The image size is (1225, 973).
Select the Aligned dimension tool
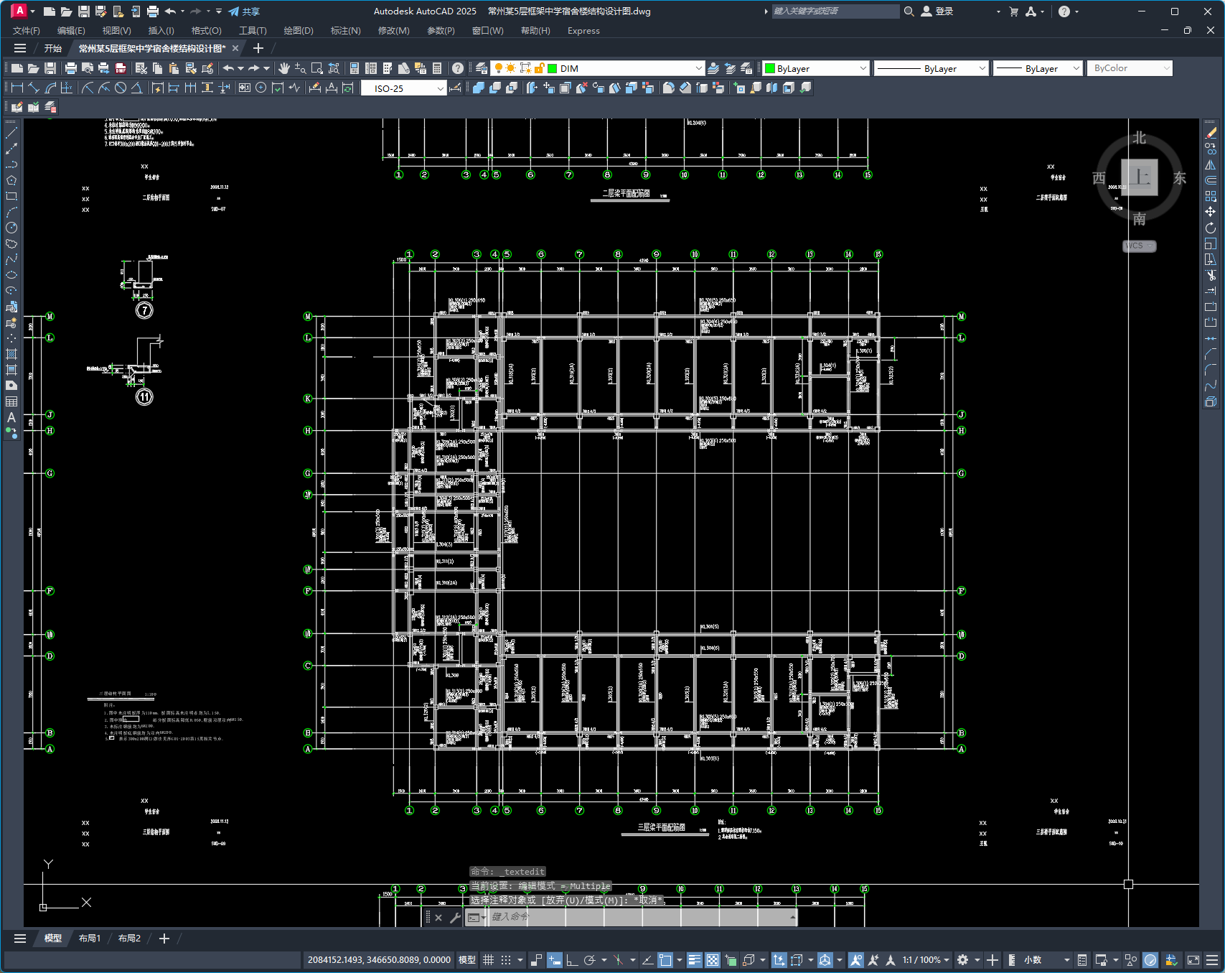click(34, 88)
